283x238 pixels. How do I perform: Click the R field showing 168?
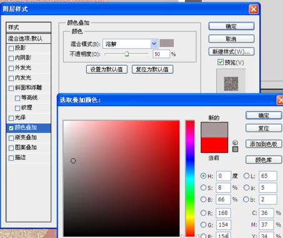pos(224,213)
